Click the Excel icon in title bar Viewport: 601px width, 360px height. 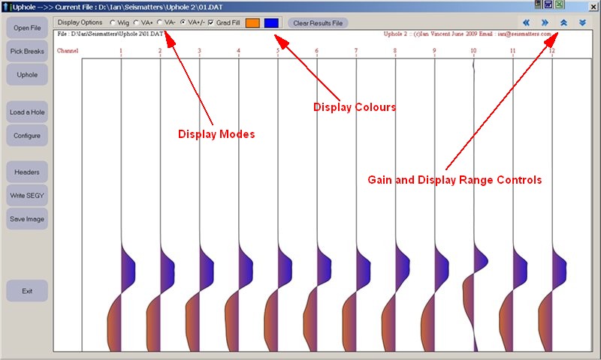559,4
